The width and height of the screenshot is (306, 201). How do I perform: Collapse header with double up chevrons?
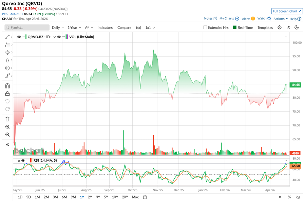pos(289,27)
